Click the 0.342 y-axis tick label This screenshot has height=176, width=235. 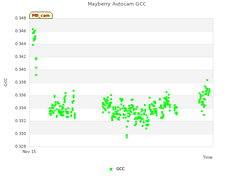click(21, 56)
